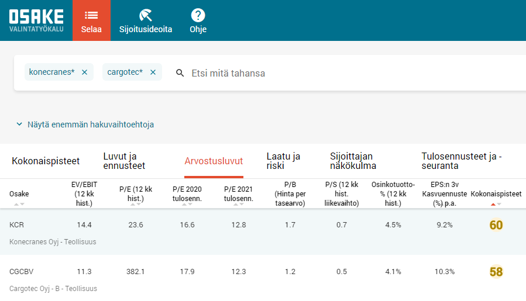The height and width of the screenshot is (301, 526).
Task: Sort by P/S (12 kk hist. liikevaihto) column
Action: coord(342,193)
